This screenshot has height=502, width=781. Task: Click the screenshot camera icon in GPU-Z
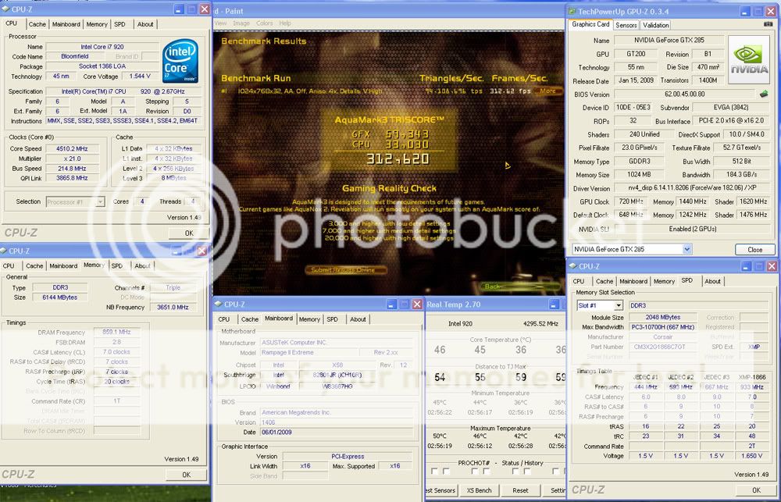pos(768,24)
